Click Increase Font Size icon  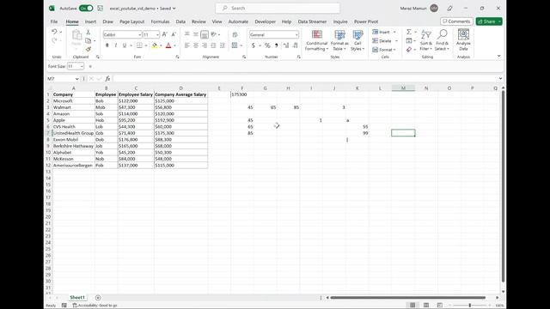(x=164, y=34)
